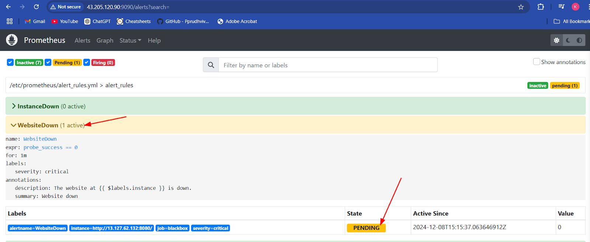This screenshot has height=242, width=590.
Task: Click the severity: critical label line
Action: [42, 171]
